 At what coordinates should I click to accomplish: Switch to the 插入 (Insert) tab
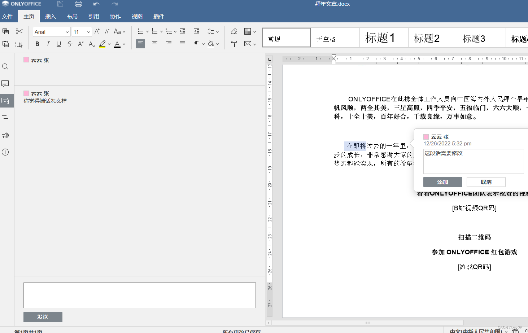click(x=51, y=16)
